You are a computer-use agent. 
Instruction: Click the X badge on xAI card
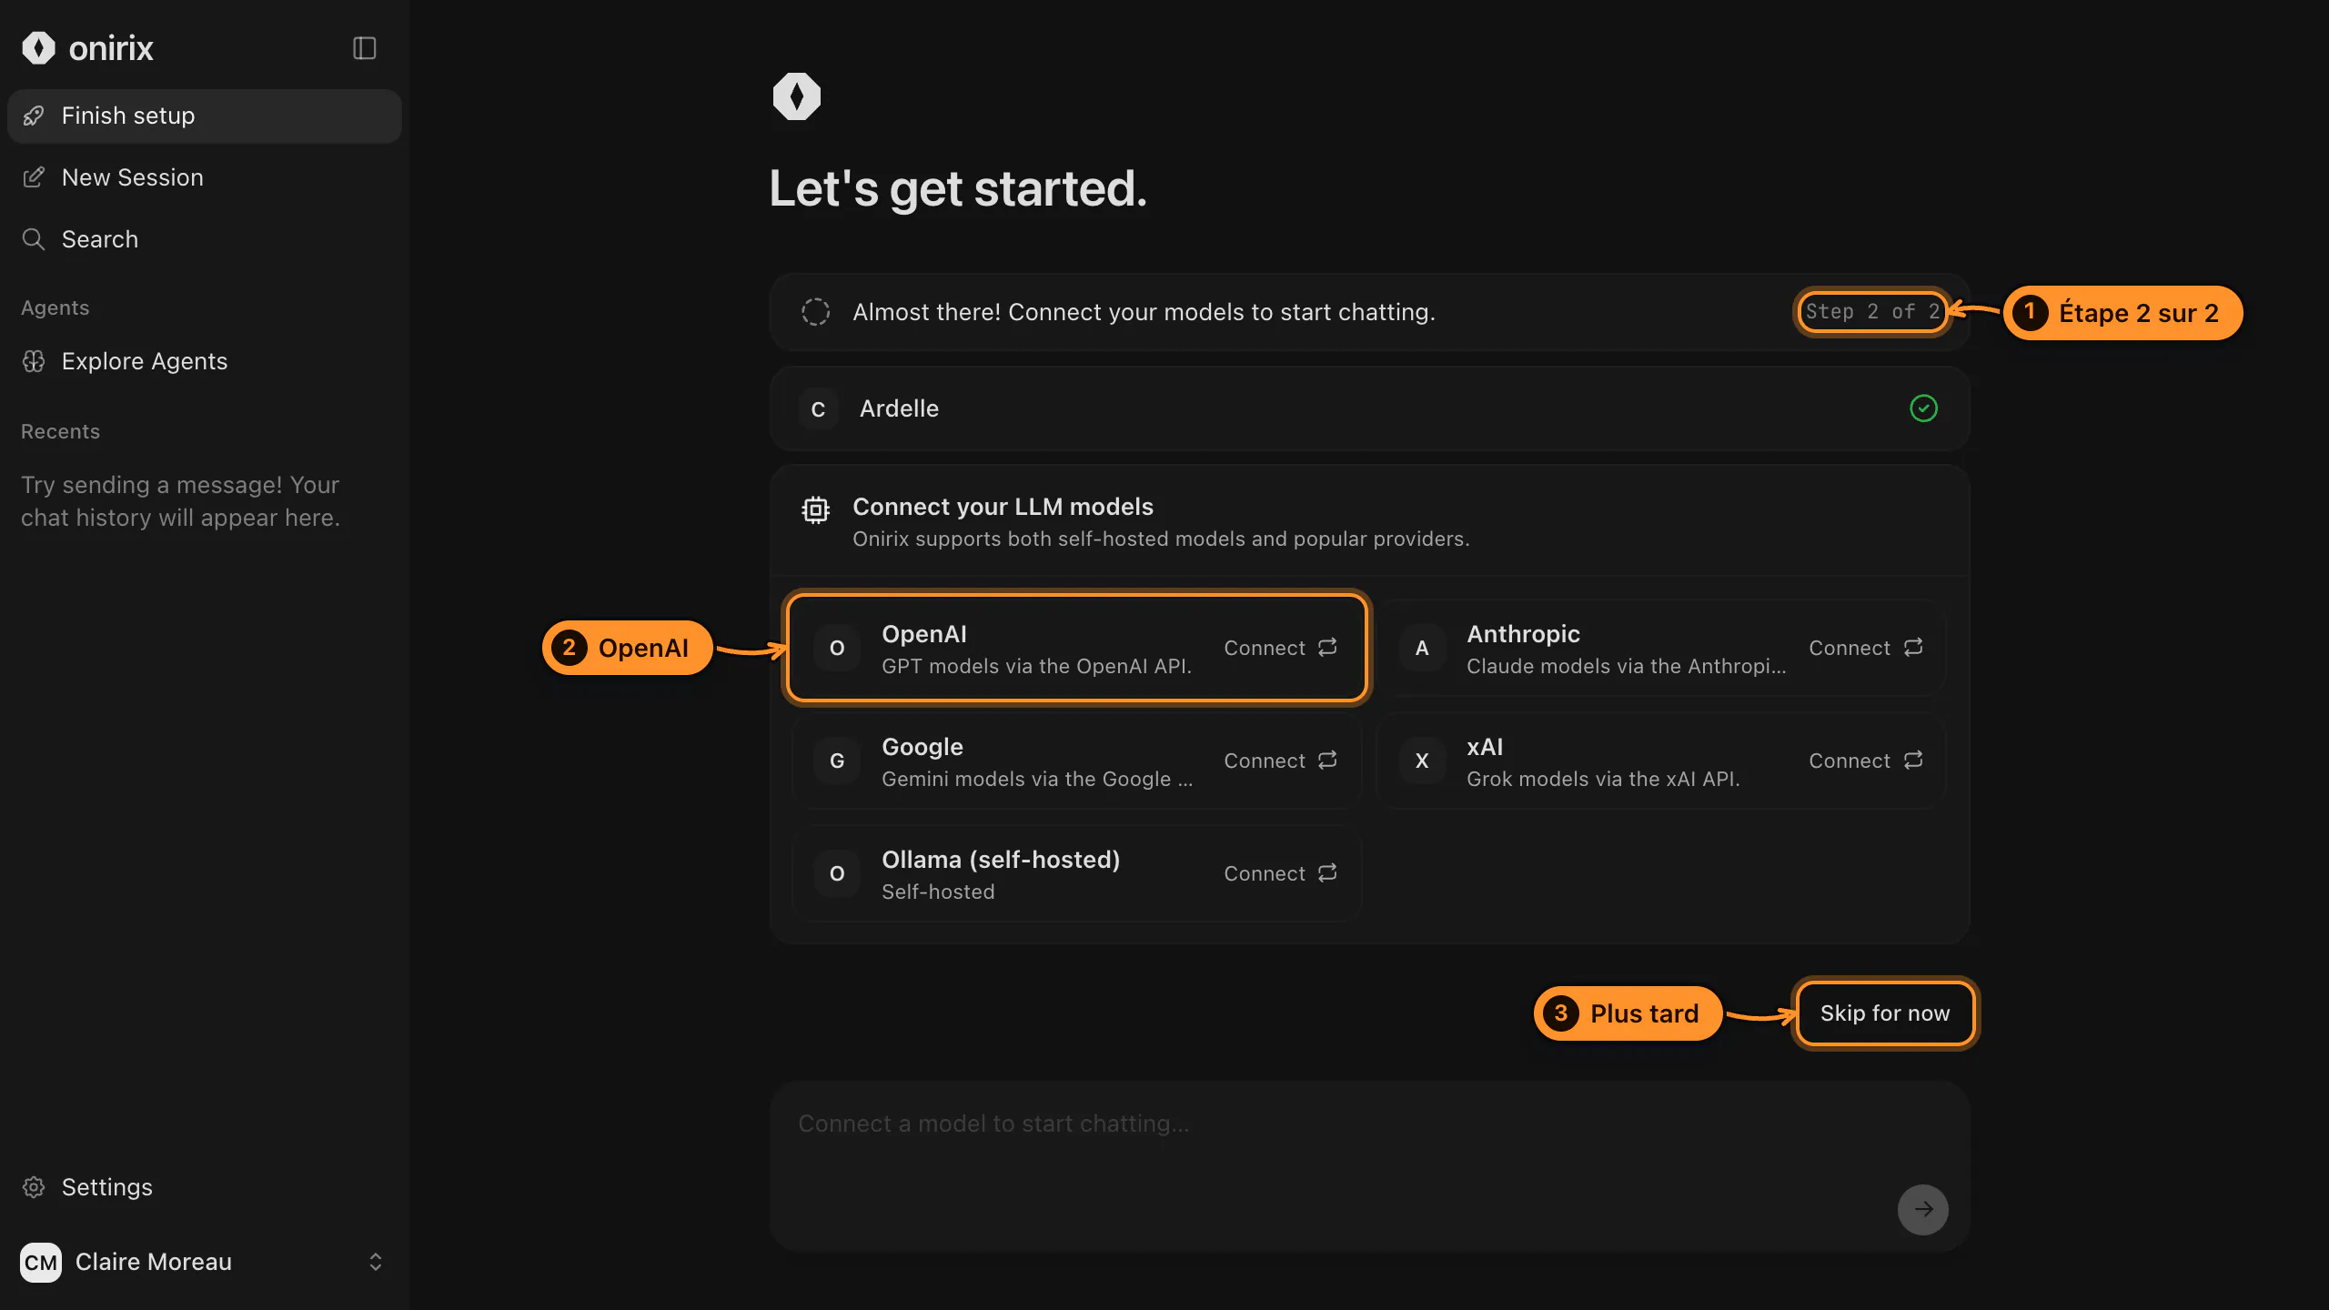[x=1422, y=761]
